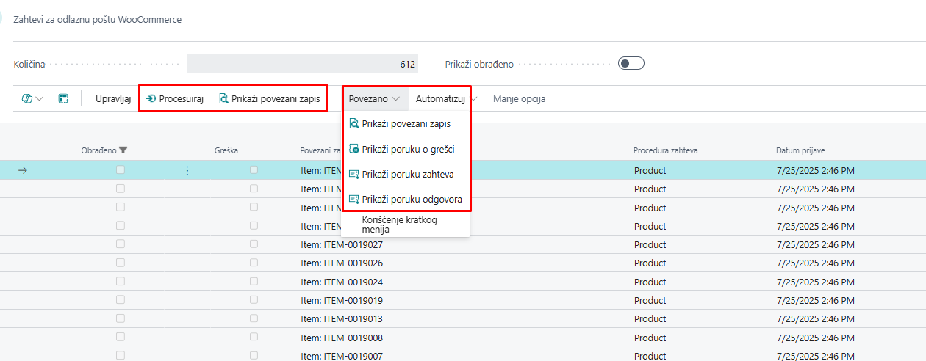Collapse the Povezano dropdown menu
The height and width of the screenshot is (361, 926).
tap(375, 98)
